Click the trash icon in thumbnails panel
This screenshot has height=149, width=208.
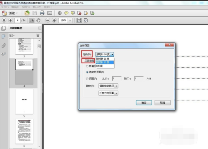[x=38, y=35]
